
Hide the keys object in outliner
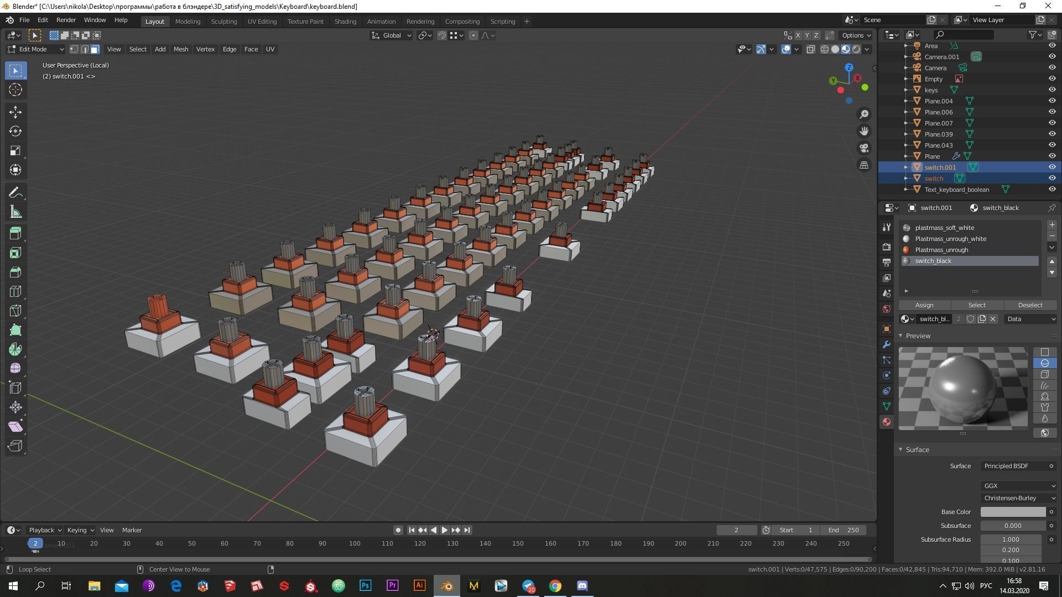coord(1052,90)
